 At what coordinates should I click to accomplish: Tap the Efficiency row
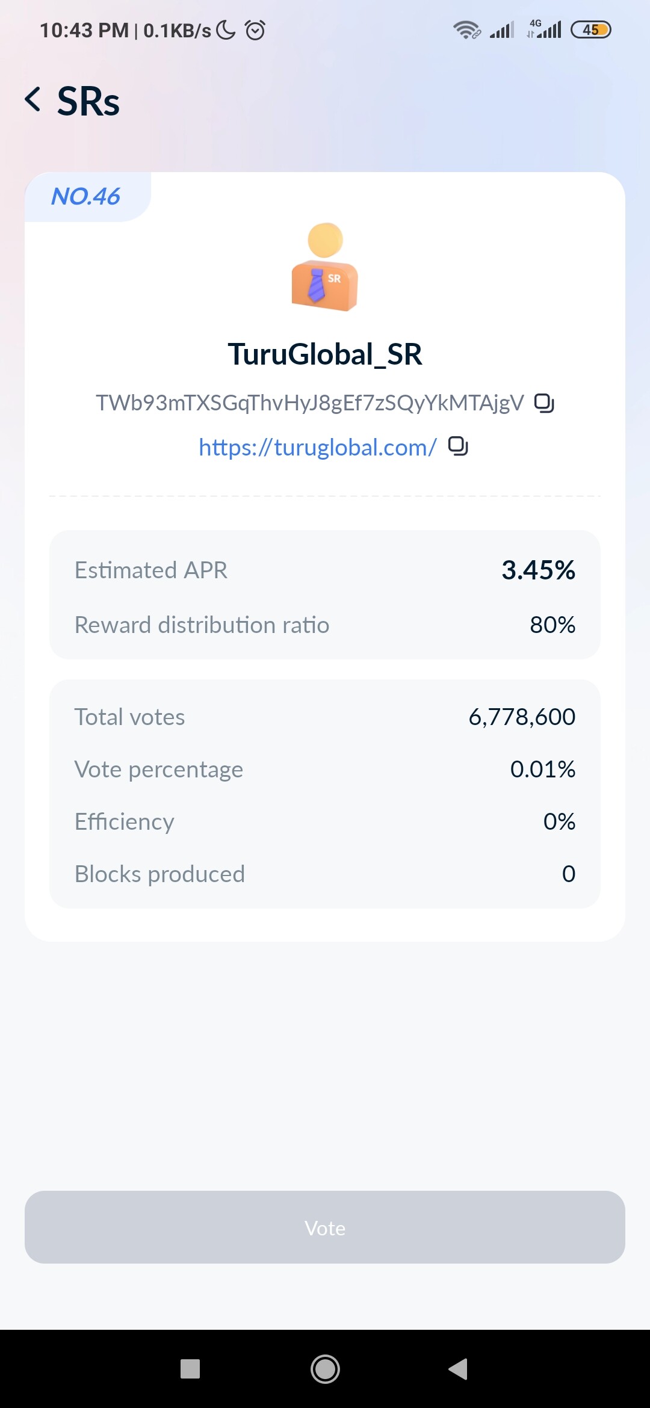tap(325, 821)
